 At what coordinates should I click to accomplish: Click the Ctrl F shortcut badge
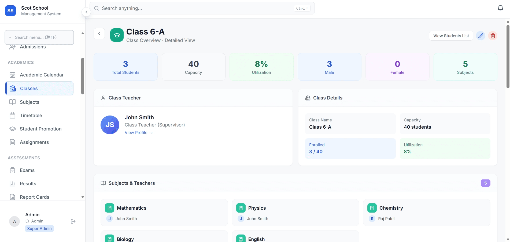coord(302,8)
